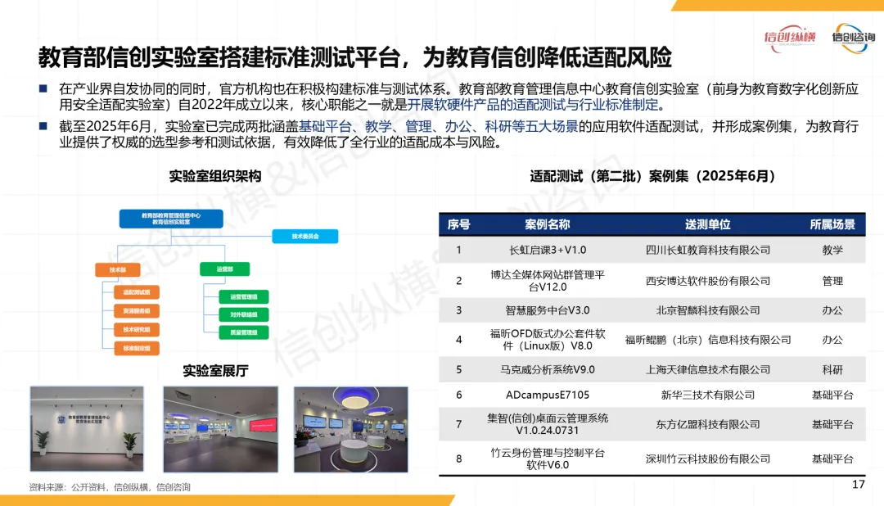Click the 运营管理组 org chart box
The width and height of the screenshot is (884, 506).
click(x=244, y=296)
